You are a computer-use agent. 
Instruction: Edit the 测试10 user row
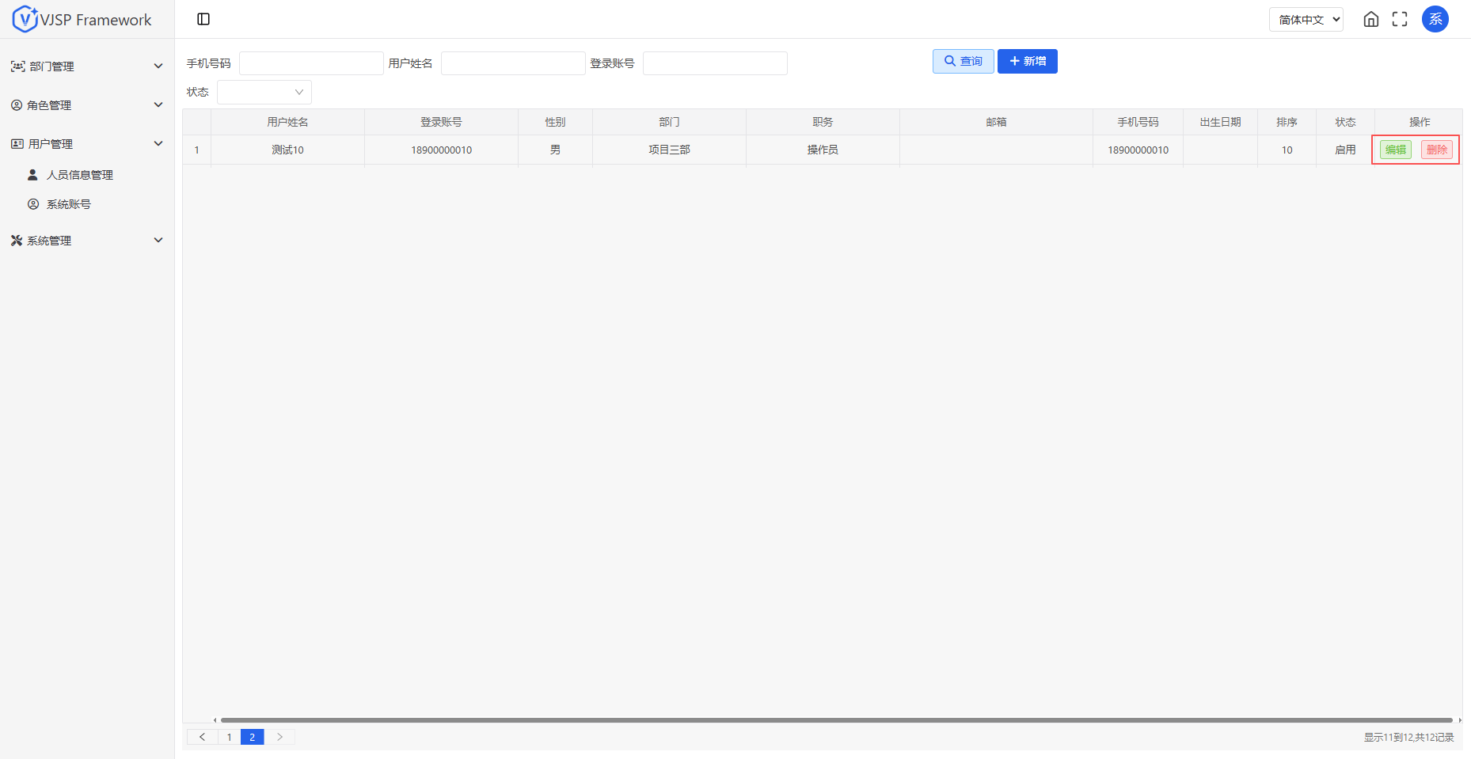1395,150
